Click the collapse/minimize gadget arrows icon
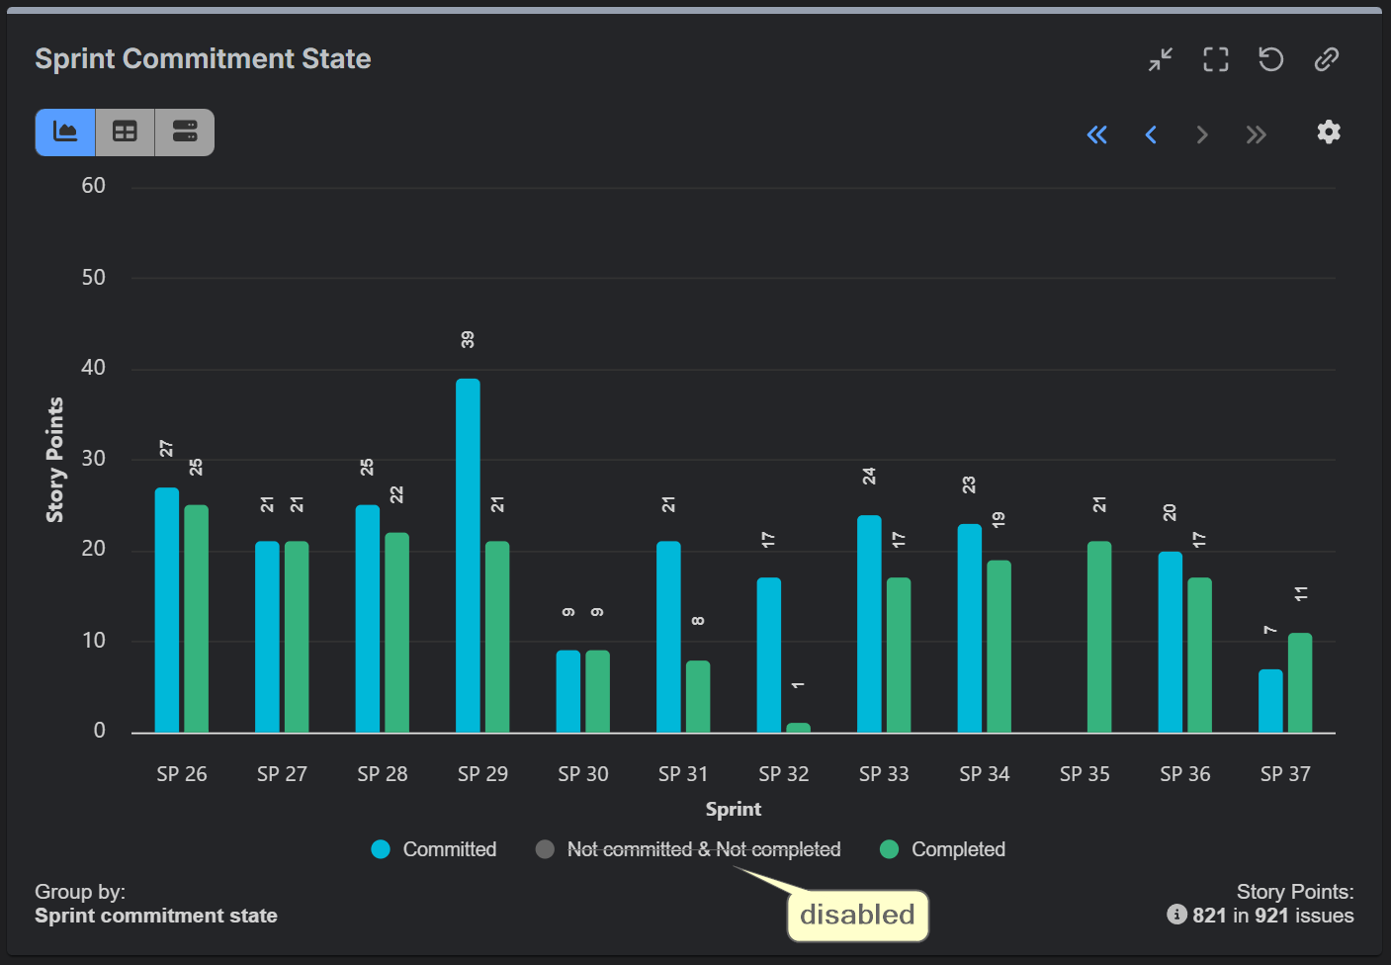Screen dimensions: 1391x965 [1161, 59]
